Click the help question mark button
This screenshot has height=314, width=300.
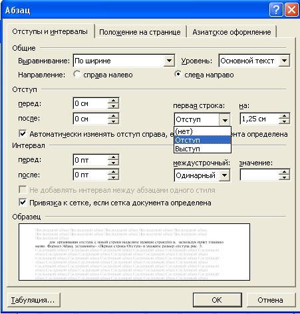click(x=276, y=10)
